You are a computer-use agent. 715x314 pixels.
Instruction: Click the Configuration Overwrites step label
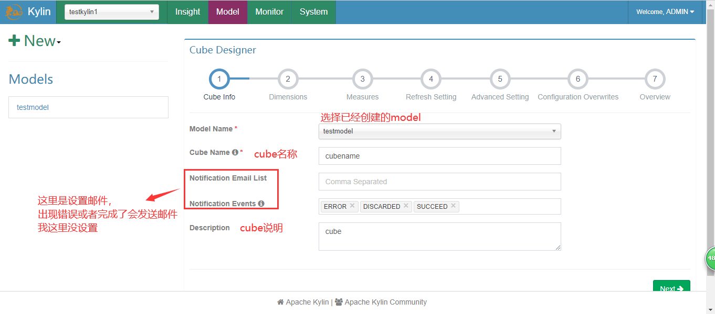pos(578,97)
